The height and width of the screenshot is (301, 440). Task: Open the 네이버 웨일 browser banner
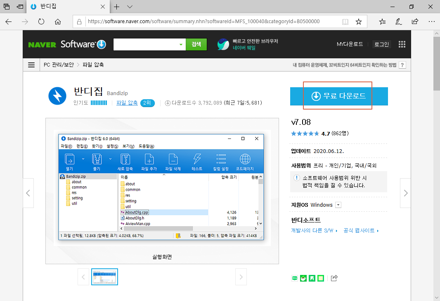tap(248, 44)
